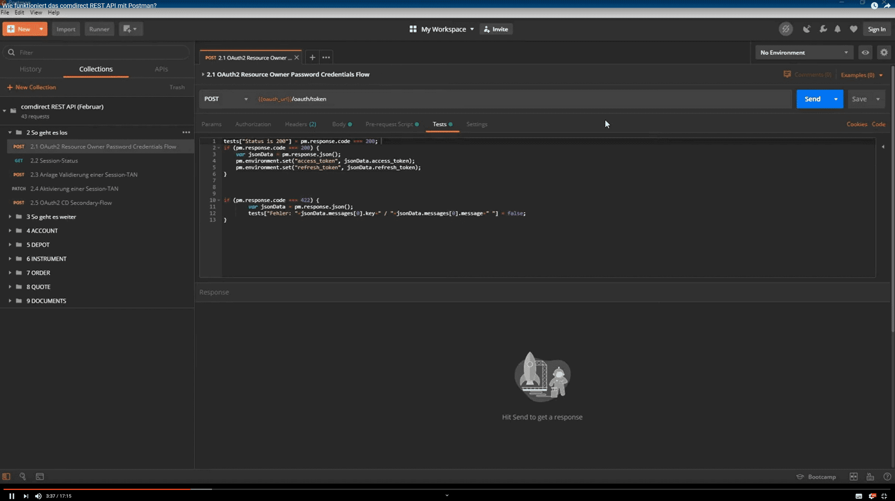Click the comdirect REST API collection folder icon

13,111
